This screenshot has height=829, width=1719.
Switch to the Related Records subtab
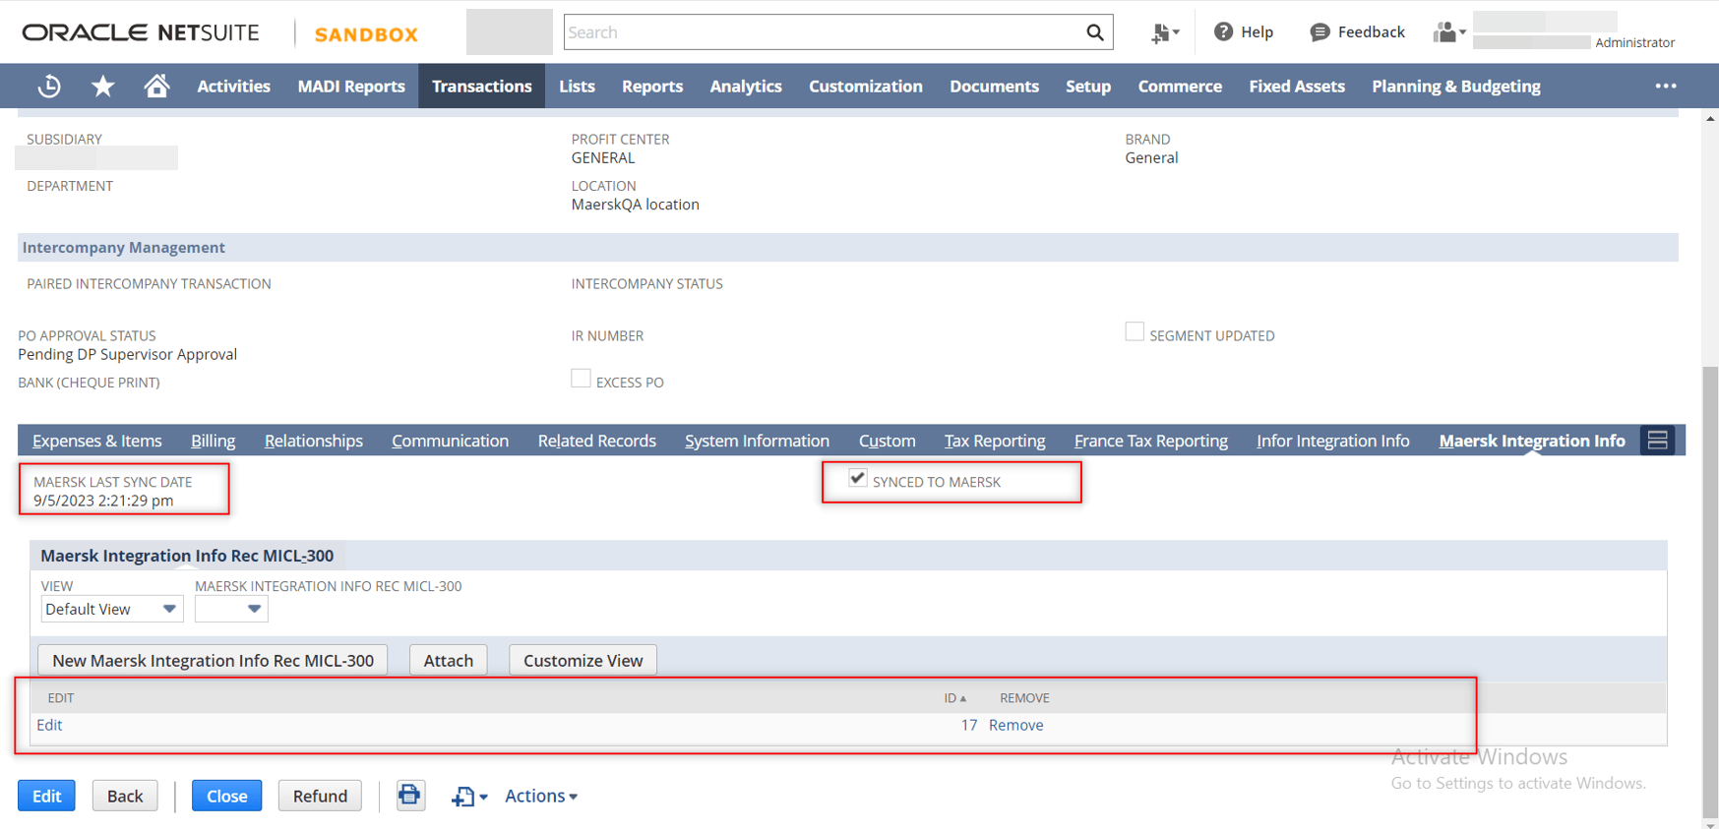click(x=596, y=441)
